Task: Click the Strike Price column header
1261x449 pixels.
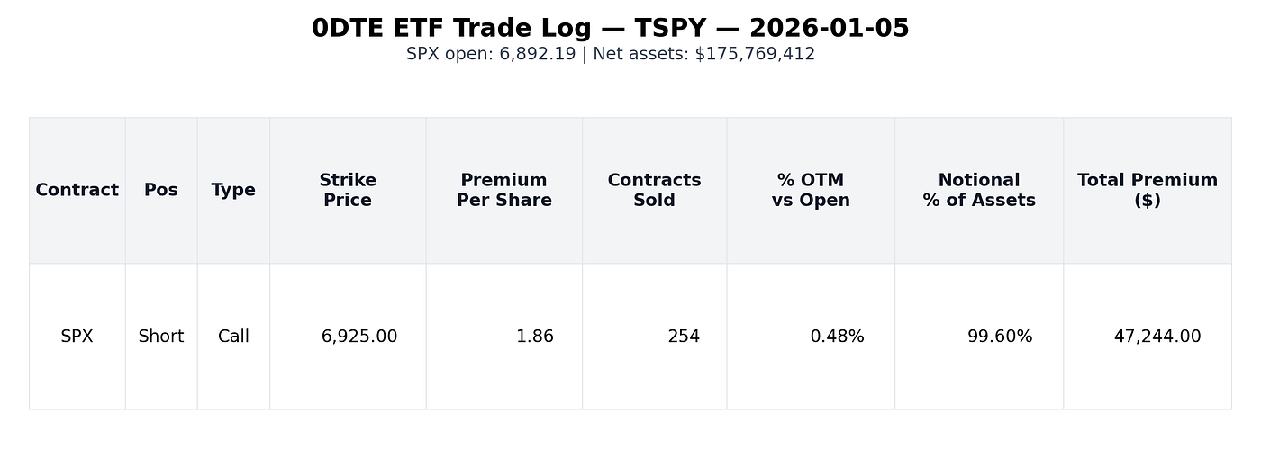Action: (348, 190)
